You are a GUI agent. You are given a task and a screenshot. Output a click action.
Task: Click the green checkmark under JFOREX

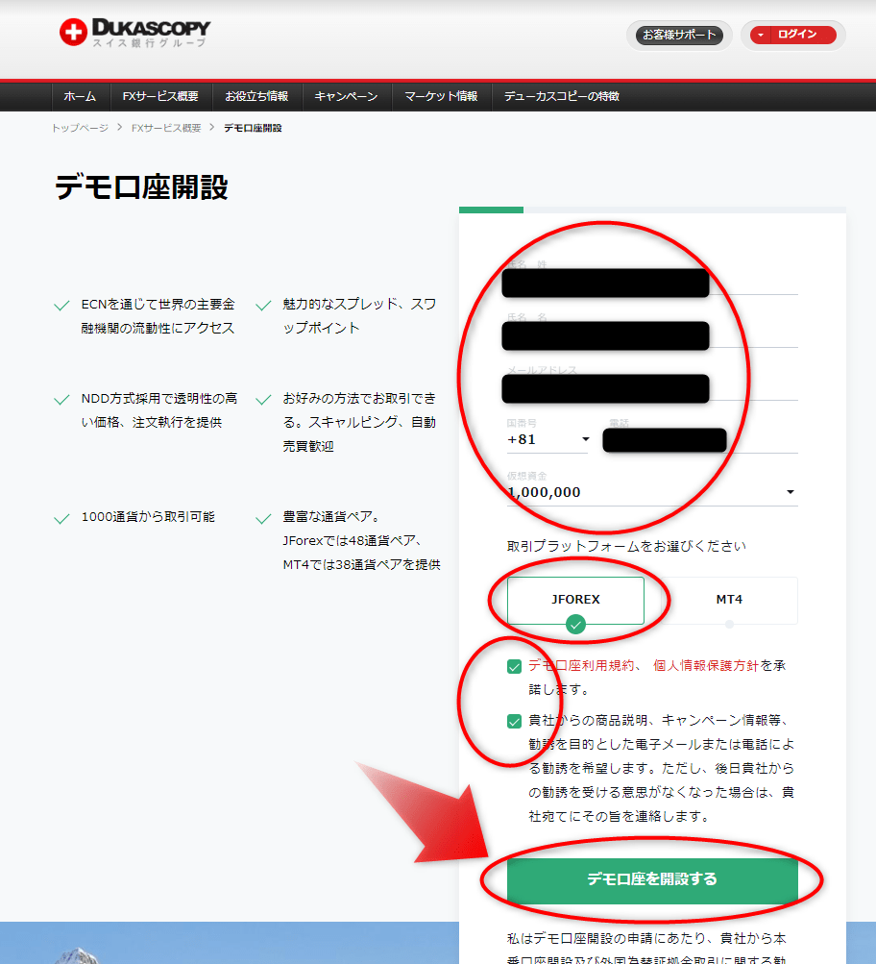click(x=574, y=624)
